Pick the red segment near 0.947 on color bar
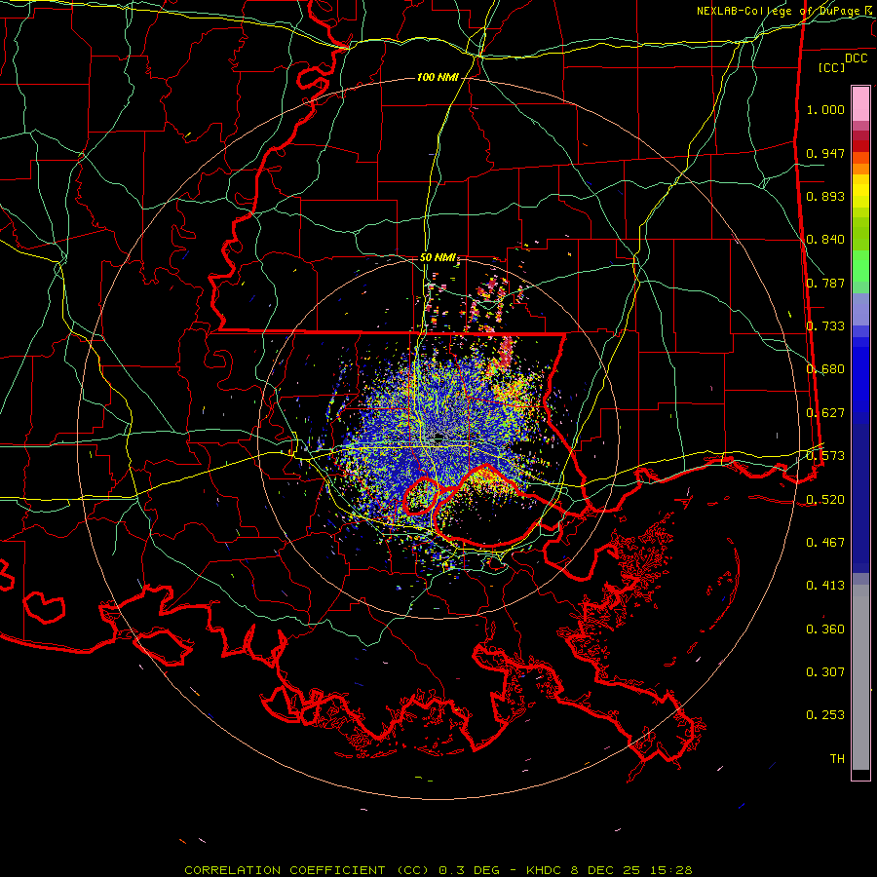 860,146
